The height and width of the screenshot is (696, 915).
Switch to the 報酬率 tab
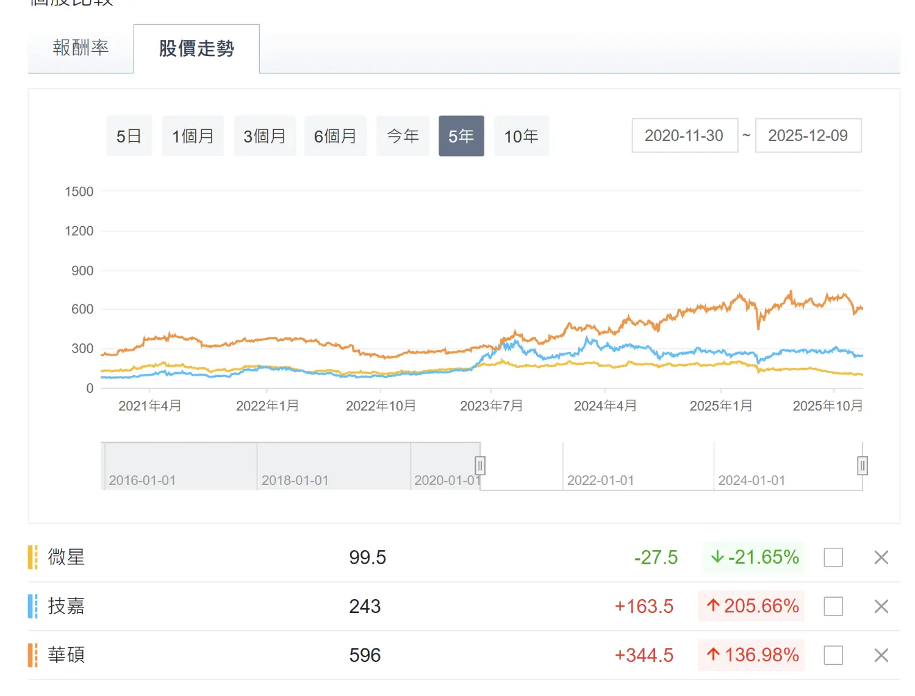click(x=81, y=48)
